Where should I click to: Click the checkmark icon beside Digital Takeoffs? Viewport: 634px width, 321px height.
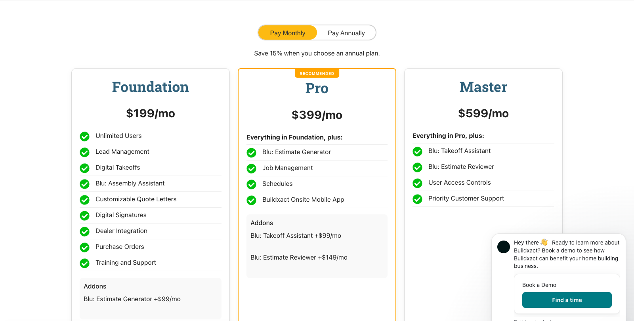click(84, 168)
